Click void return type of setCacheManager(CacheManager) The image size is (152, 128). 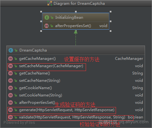coord(139,66)
